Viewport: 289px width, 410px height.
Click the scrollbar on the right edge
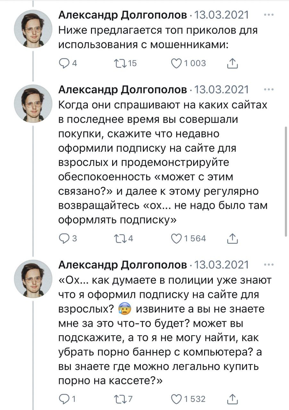[x=286, y=181]
